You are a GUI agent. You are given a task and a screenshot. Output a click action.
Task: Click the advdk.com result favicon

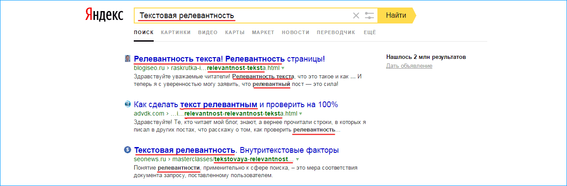click(128, 105)
